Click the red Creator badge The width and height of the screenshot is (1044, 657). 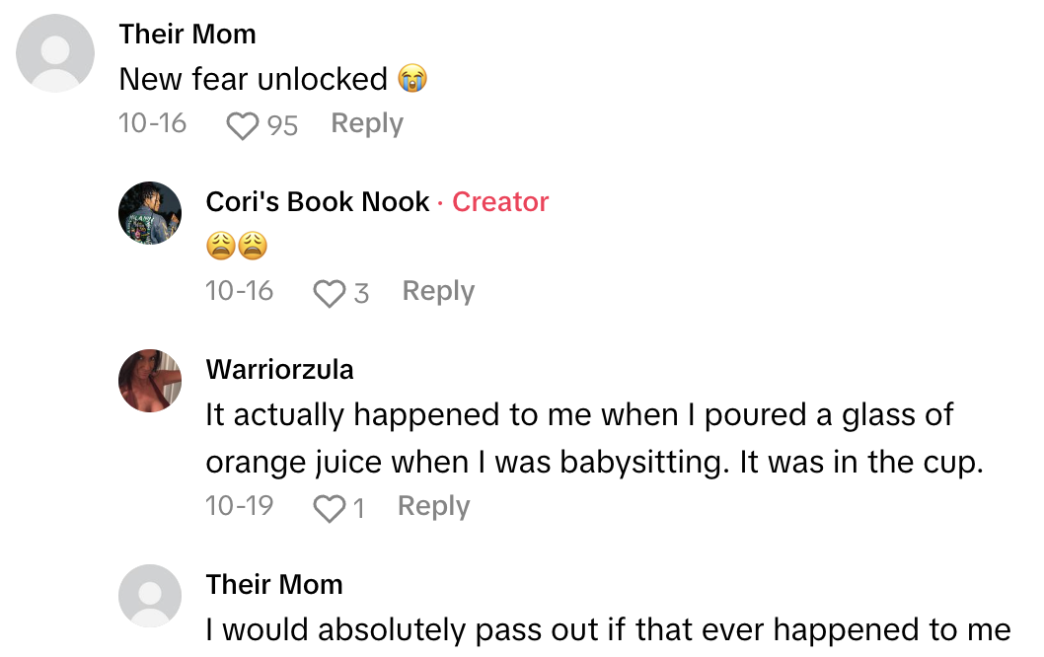coord(499,202)
